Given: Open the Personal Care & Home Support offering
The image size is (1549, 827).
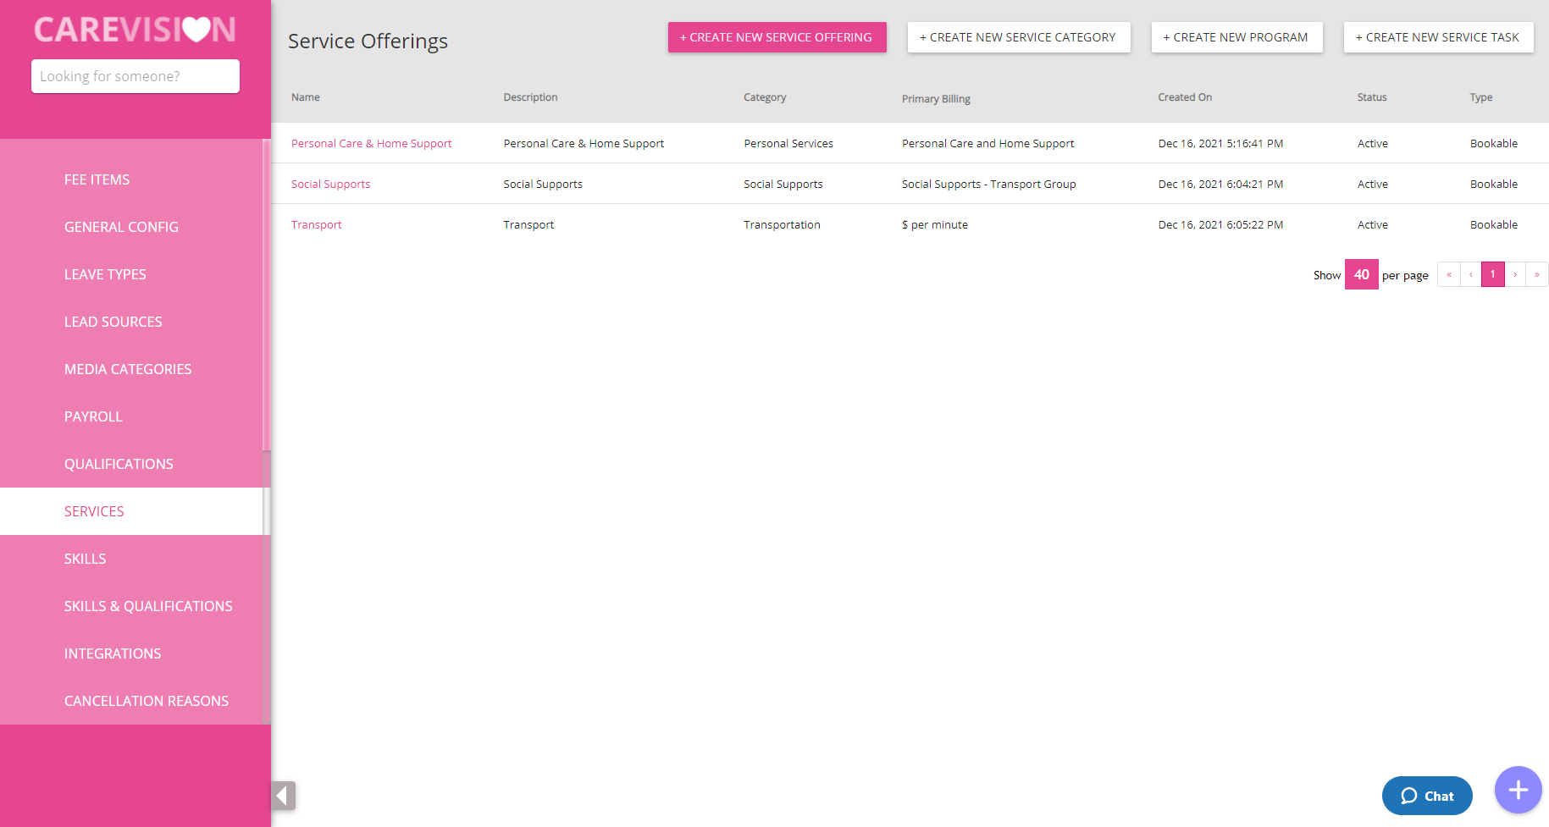Looking at the screenshot, I should click(x=371, y=143).
